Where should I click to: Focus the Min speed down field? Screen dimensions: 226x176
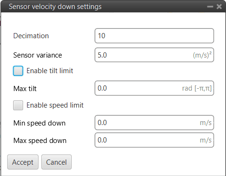154,123
